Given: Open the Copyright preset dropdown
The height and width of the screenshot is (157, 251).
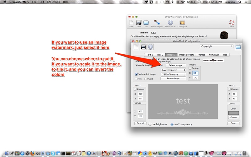Looking at the screenshot, I should 216,46.
